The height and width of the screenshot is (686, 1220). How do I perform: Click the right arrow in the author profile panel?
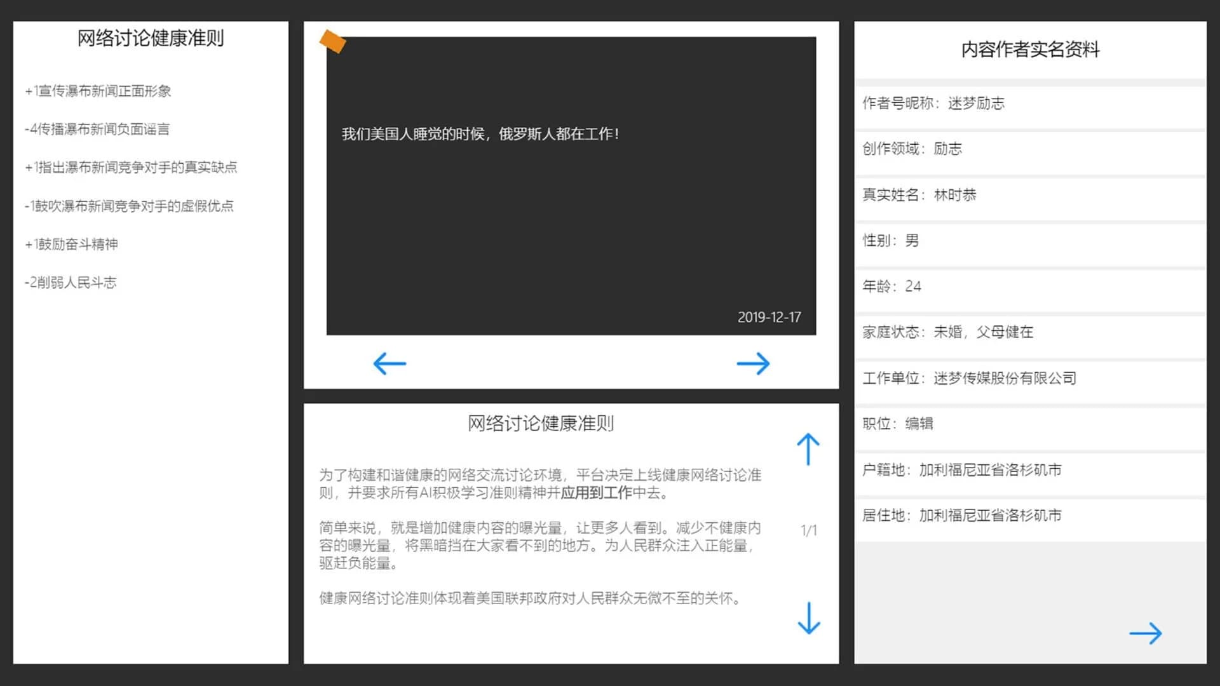coord(1146,633)
